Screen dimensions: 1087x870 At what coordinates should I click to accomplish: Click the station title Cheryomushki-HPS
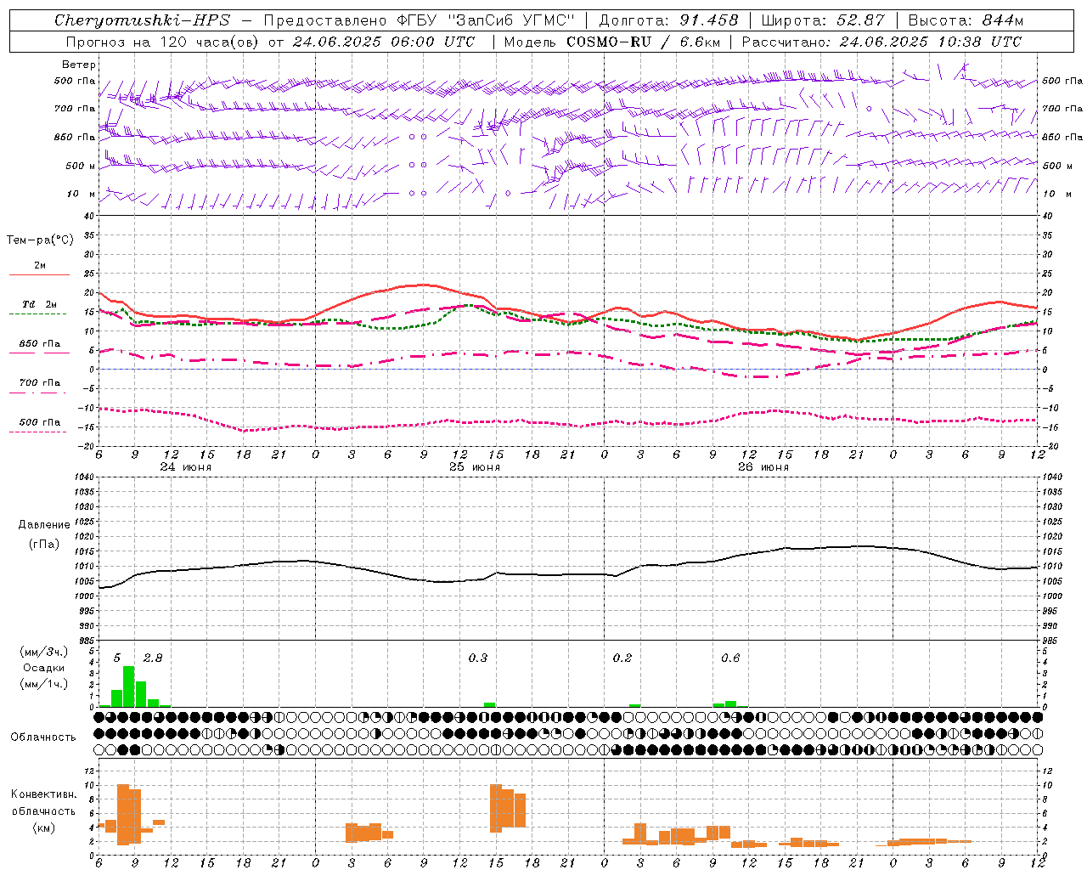pos(142,20)
